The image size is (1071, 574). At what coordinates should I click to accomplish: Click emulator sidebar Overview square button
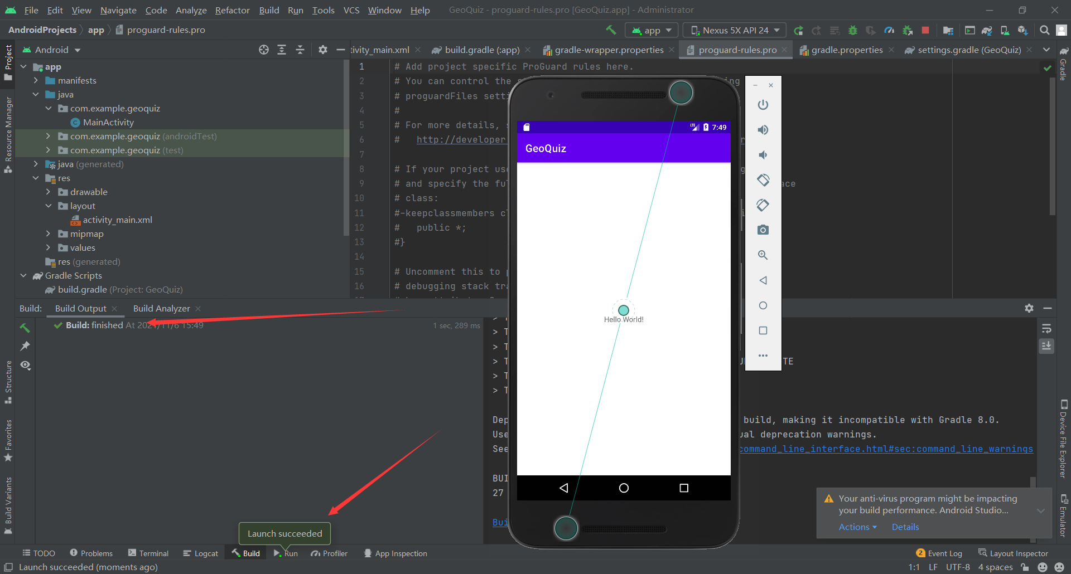coord(763,330)
